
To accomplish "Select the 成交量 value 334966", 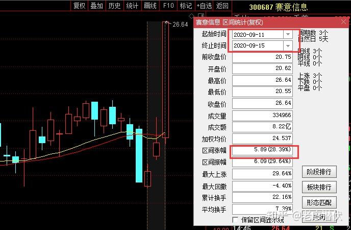I will [x=262, y=116].
